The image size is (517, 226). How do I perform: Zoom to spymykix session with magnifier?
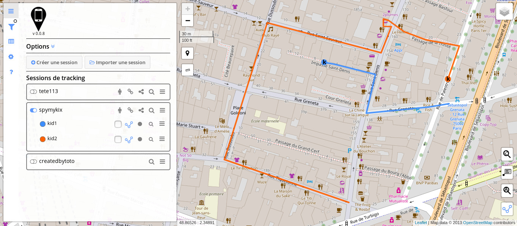pyautogui.click(x=151, y=110)
